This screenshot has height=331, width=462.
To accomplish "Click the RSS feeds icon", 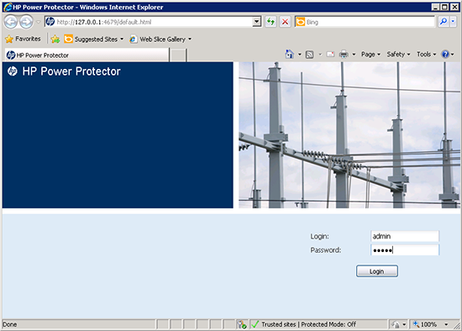I will pyautogui.click(x=309, y=55).
